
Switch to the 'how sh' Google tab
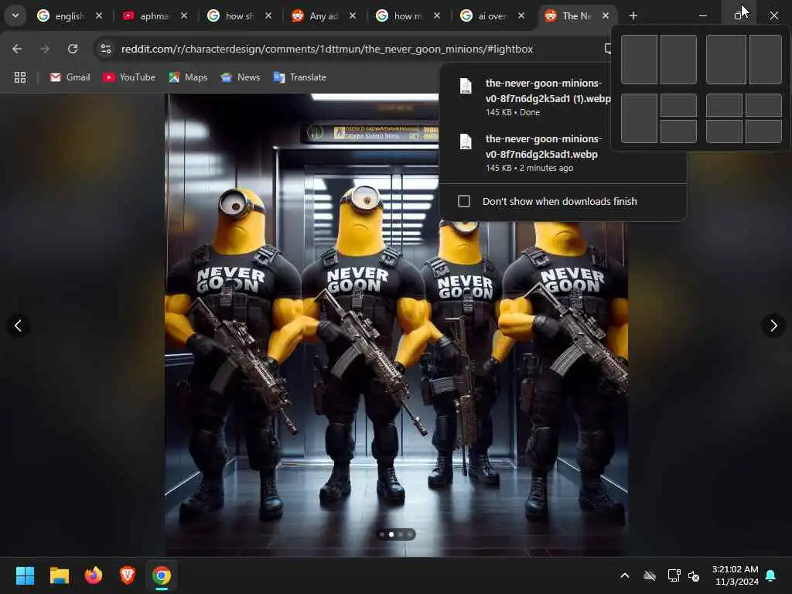[x=231, y=16]
